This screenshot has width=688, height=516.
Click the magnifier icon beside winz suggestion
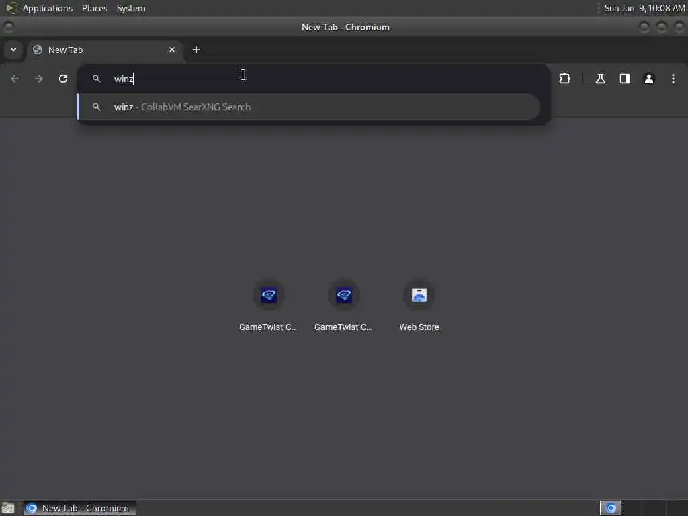tap(97, 107)
